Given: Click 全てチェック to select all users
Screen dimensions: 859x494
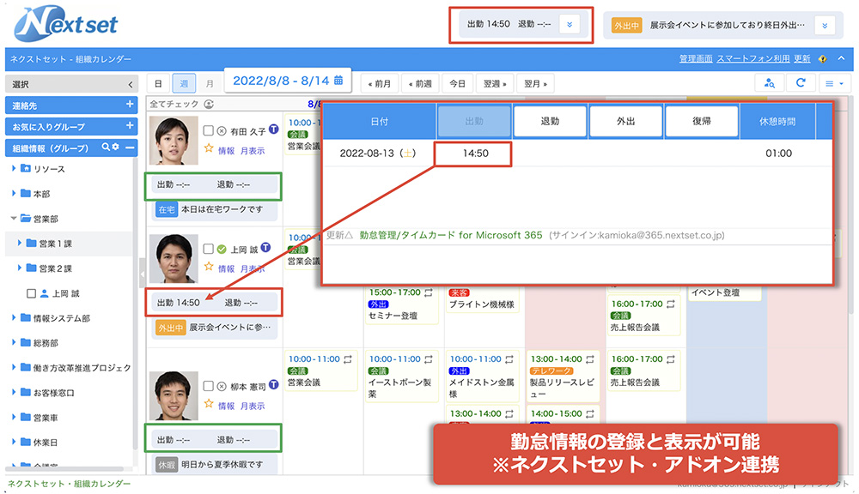Looking at the screenshot, I should click(x=174, y=104).
